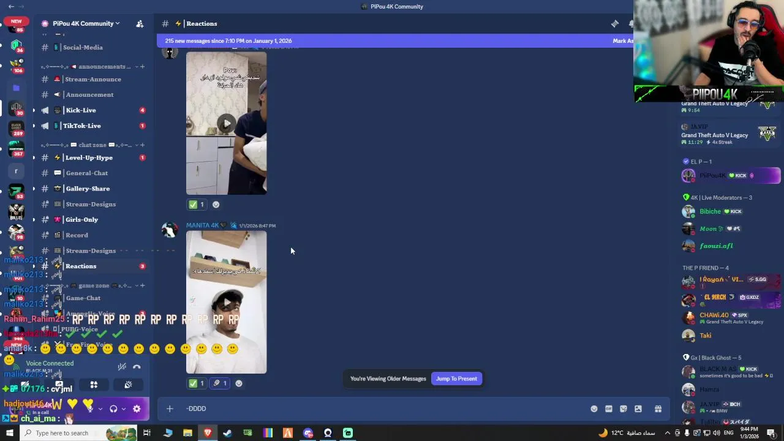The height and width of the screenshot is (441, 784).
Task: Open sticker picker in message bar
Action: click(x=624, y=409)
